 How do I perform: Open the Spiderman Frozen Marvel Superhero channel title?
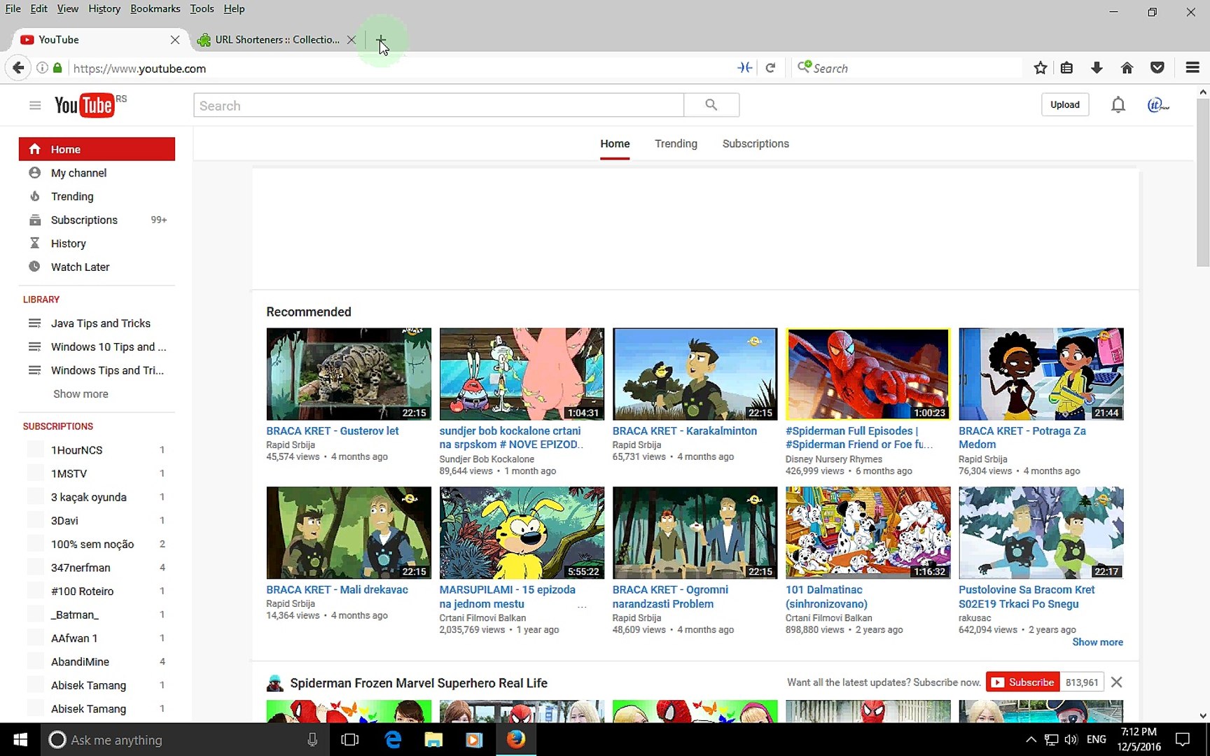pos(419,683)
